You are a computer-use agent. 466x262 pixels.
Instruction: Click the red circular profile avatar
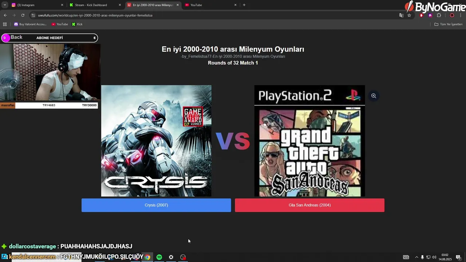pyautogui.click(x=452, y=15)
